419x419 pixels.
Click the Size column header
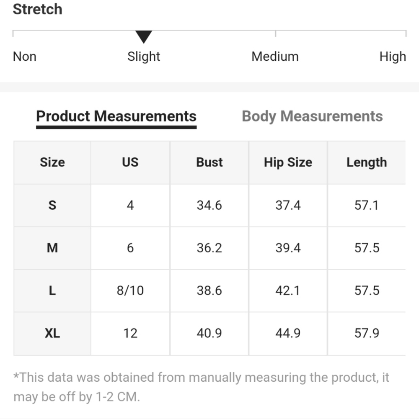click(52, 162)
